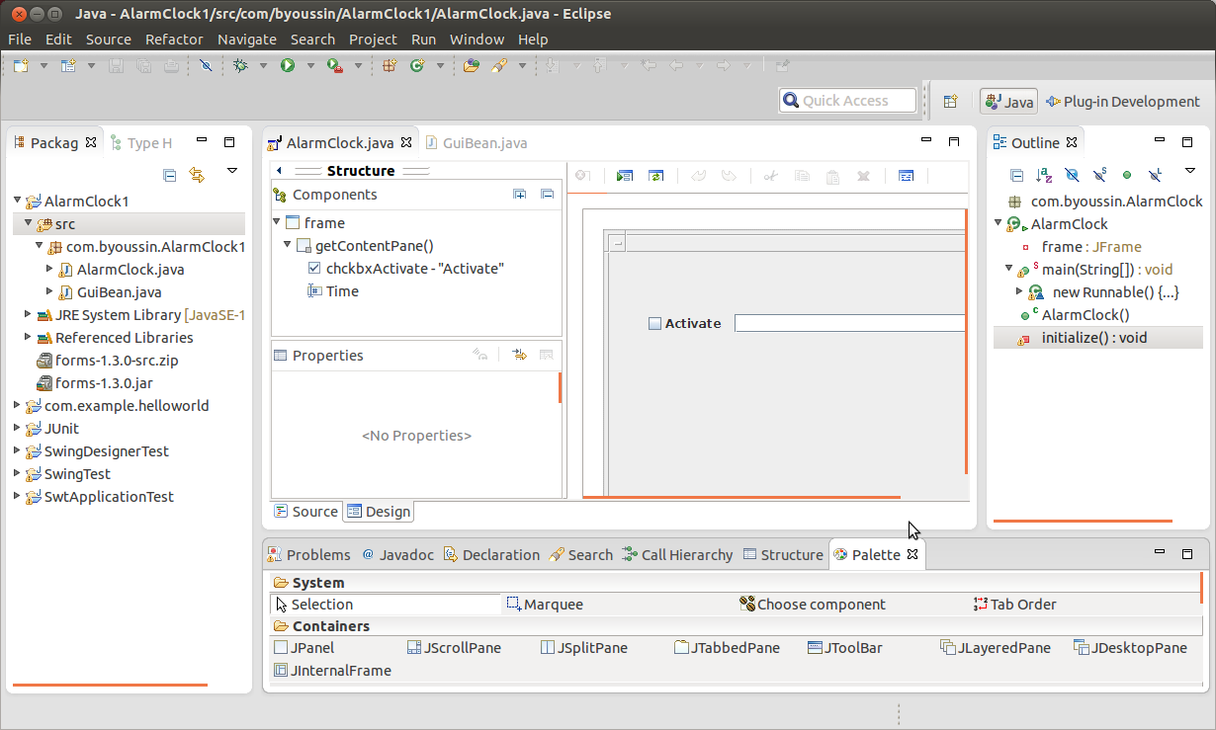Click the New Java Class toolbar icon
Image resolution: width=1216 pixels, height=730 pixels.
click(x=416, y=65)
